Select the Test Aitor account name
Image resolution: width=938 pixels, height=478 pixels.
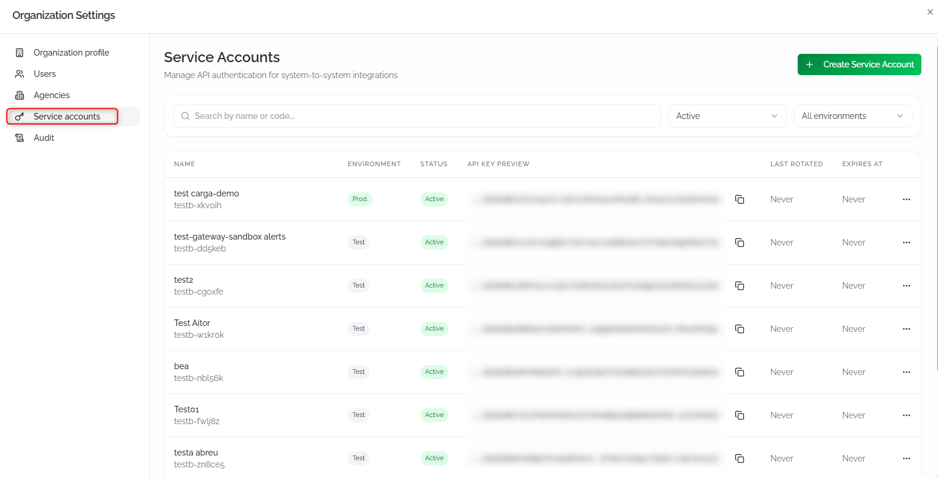click(x=192, y=323)
